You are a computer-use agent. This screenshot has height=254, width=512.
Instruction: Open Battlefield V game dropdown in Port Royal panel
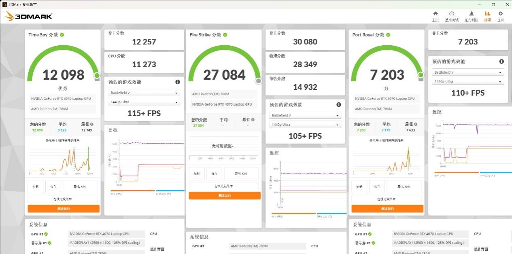(x=468, y=72)
